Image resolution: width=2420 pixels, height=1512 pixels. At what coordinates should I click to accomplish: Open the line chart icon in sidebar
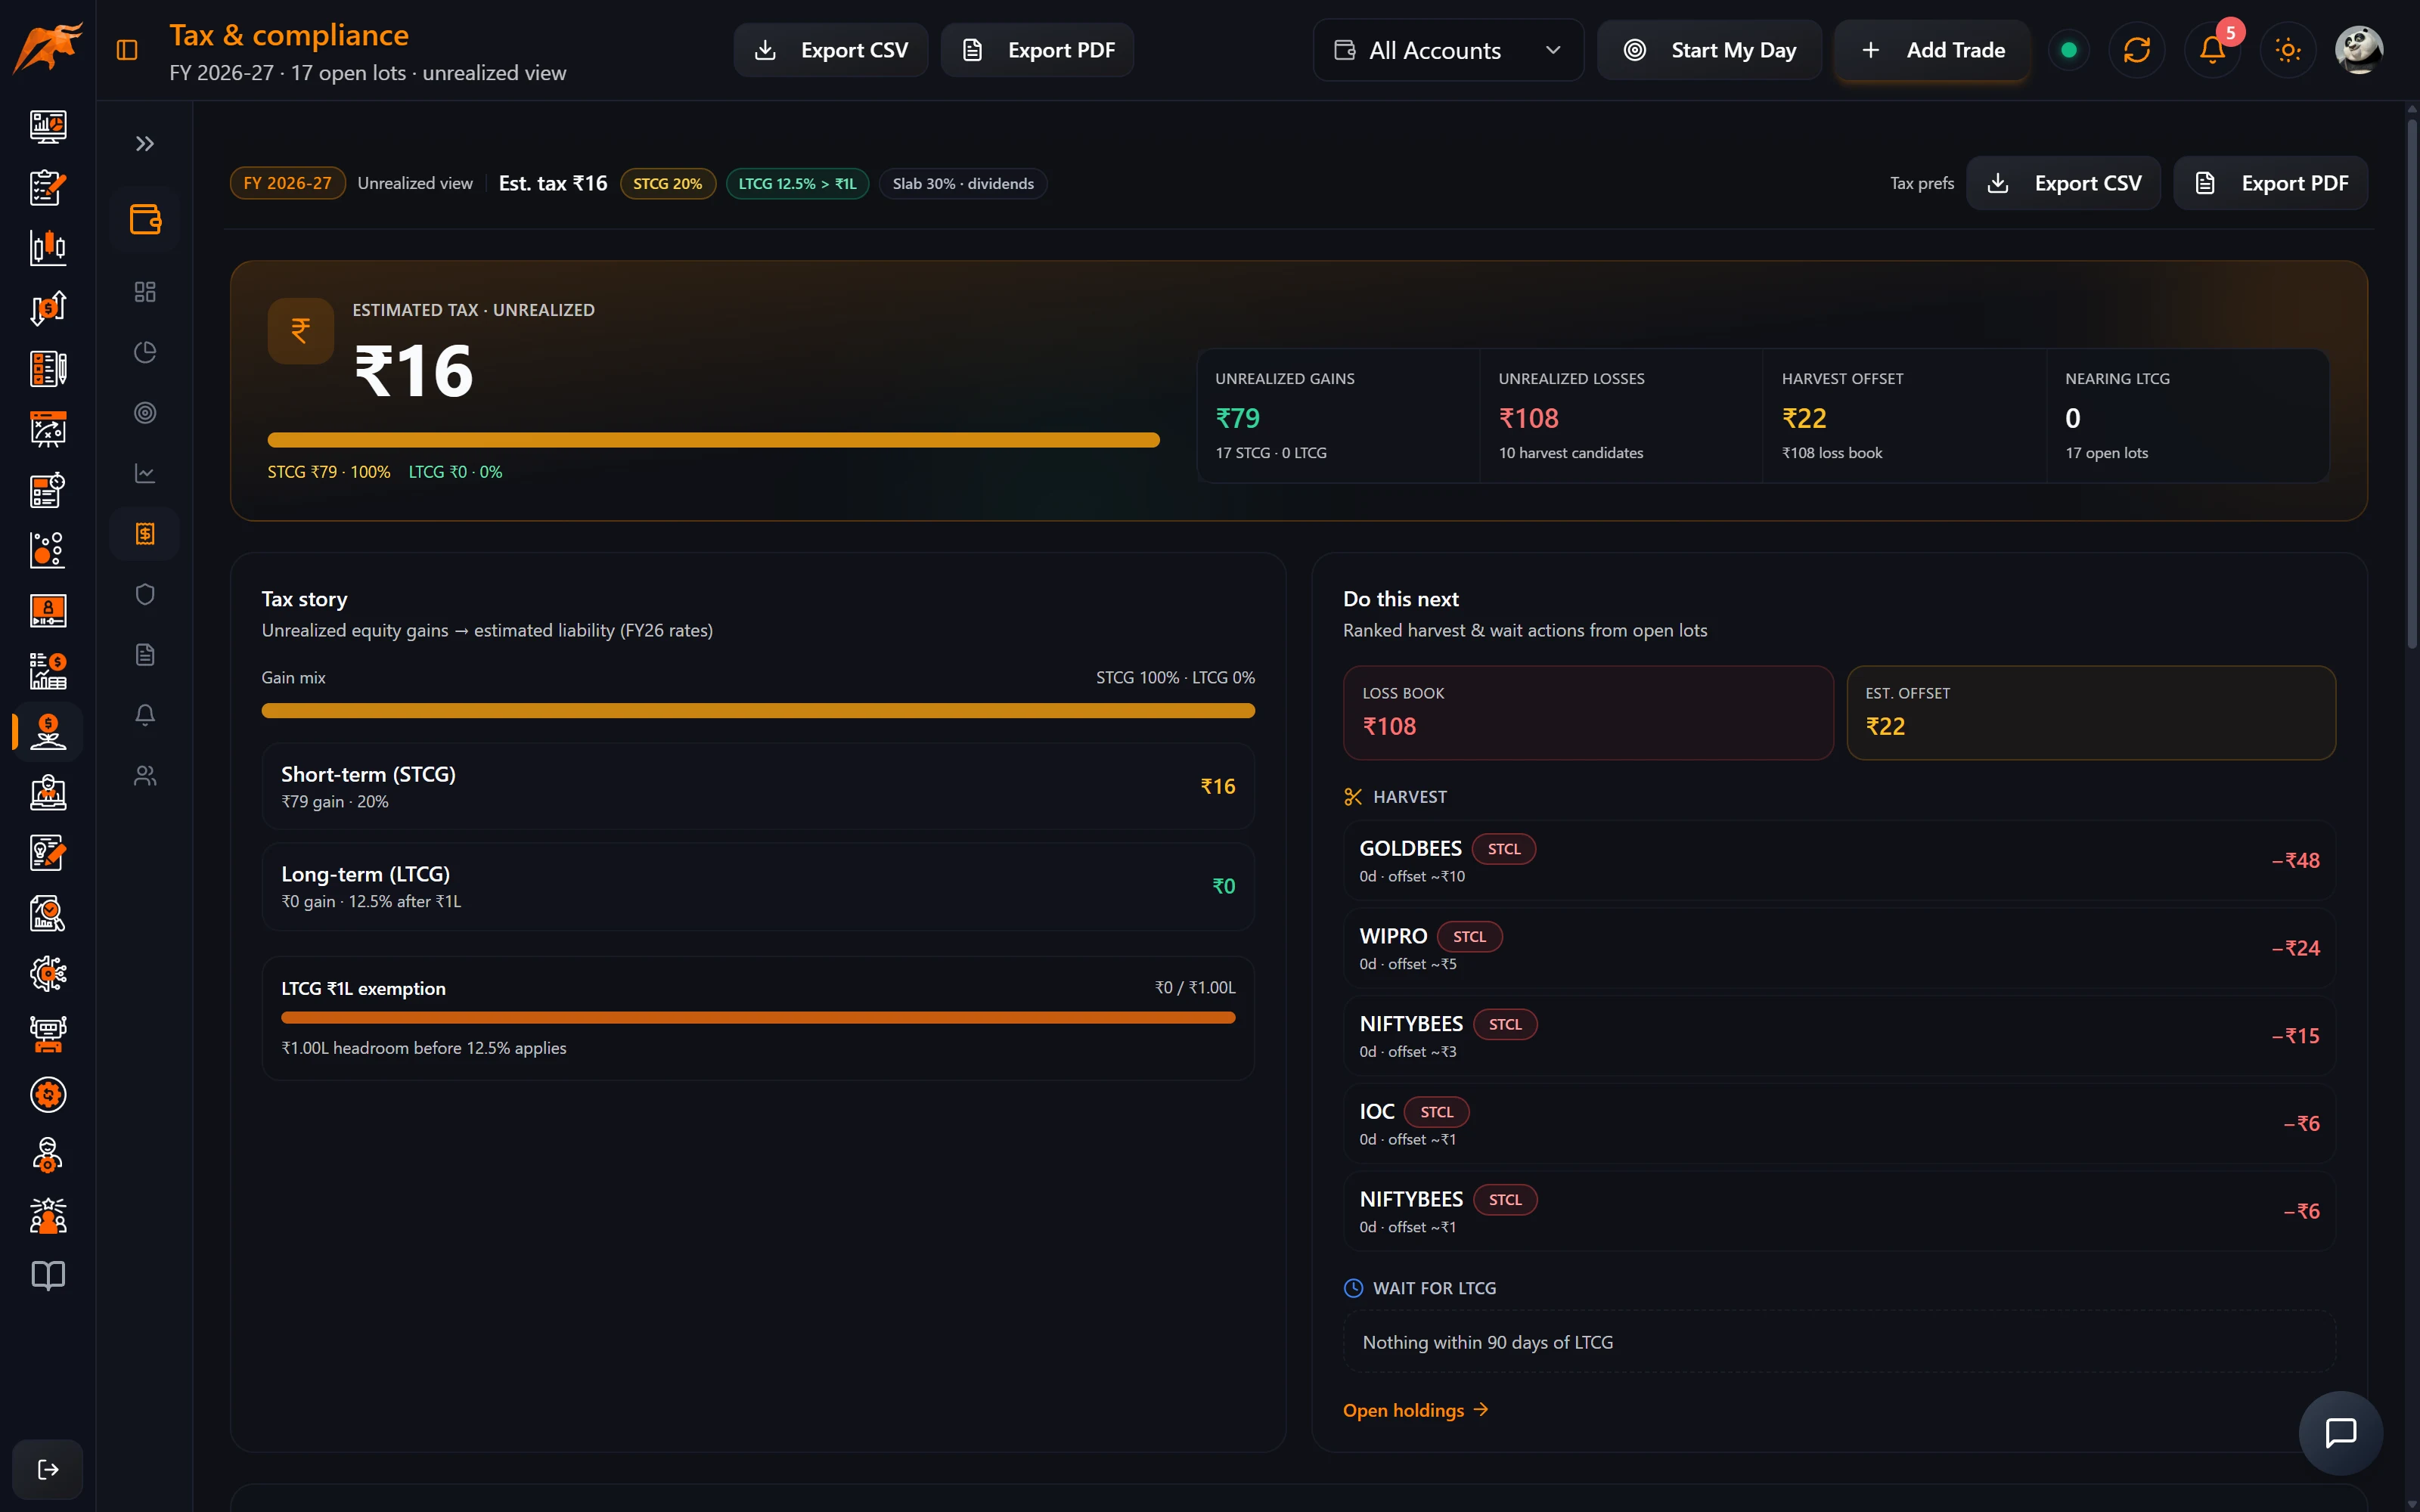click(x=145, y=473)
